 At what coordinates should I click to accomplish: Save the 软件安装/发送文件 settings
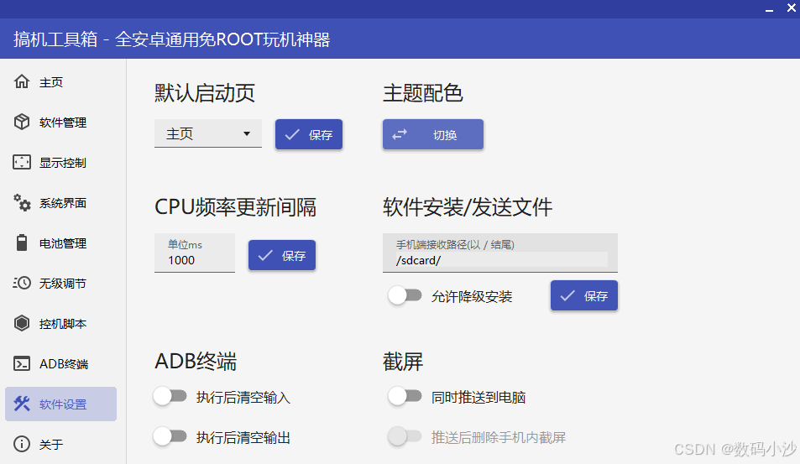583,295
